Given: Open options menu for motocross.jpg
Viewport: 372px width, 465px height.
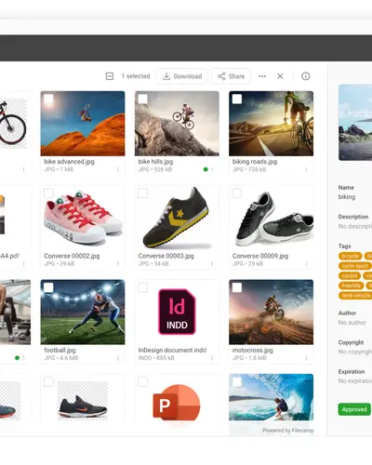Looking at the screenshot, I should coord(306,358).
